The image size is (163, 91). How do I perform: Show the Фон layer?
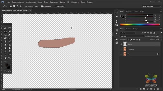coord(121,54)
